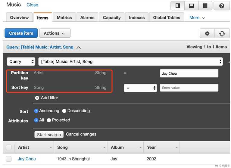Open the Indexes tab
The width and height of the screenshot is (231, 168).
137,17
